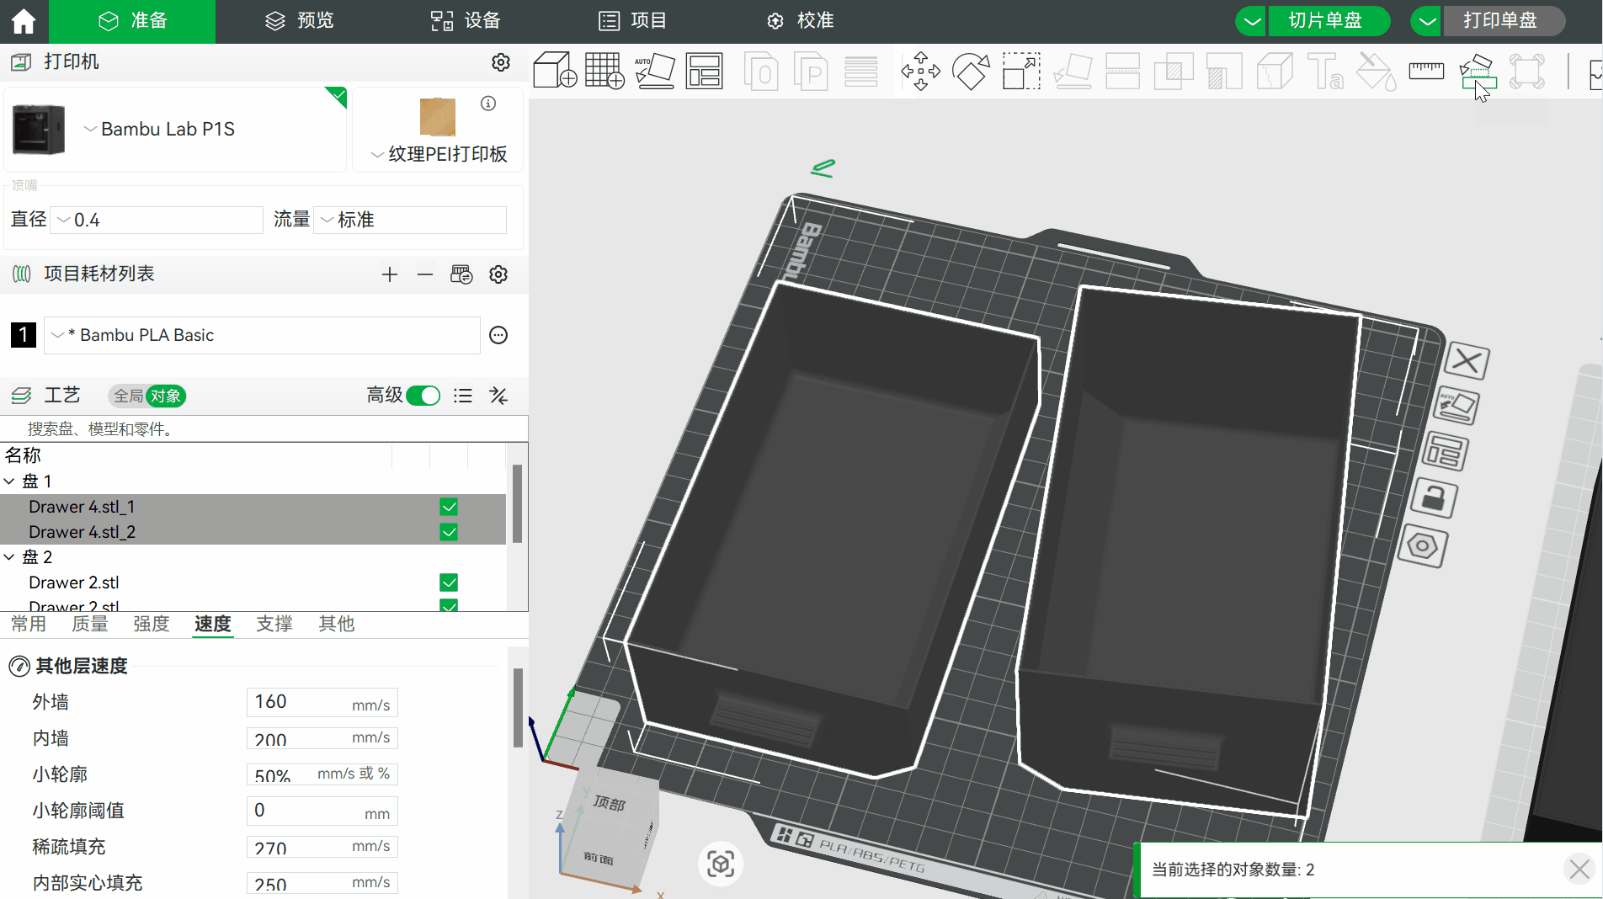Open the 项目 tab
1603x899 pixels.
pyautogui.click(x=632, y=21)
